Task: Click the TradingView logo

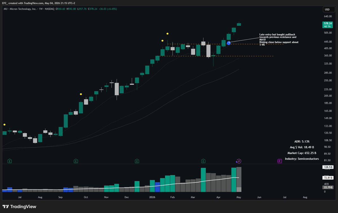Action: pos(20,207)
